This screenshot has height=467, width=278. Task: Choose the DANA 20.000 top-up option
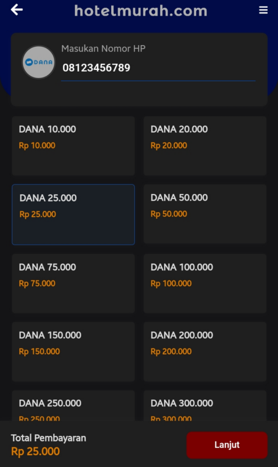point(205,145)
